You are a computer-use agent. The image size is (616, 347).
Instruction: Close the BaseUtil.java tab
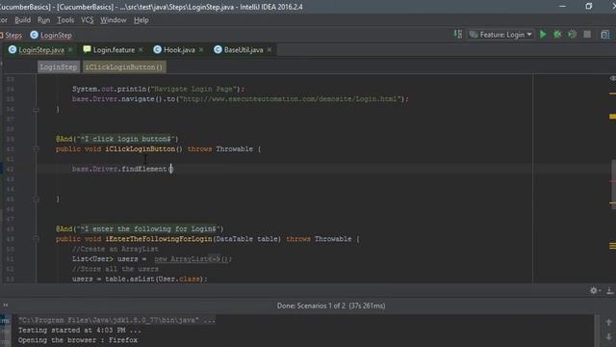tap(269, 50)
